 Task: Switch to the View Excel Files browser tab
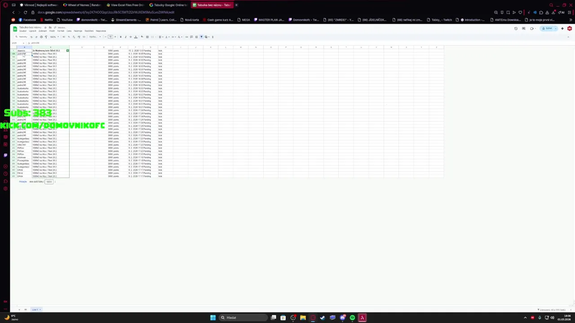click(x=126, y=5)
